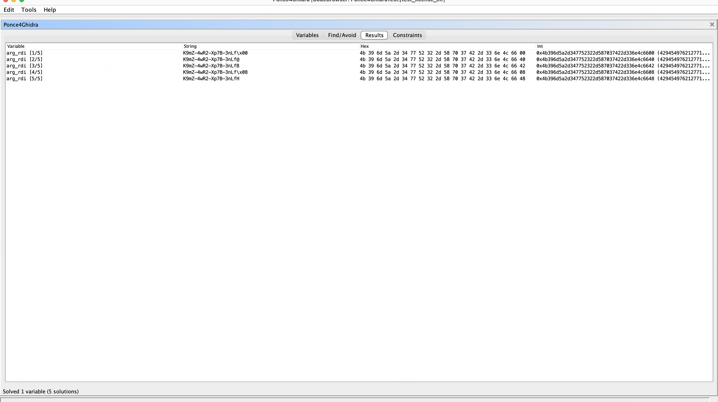This screenshot has width=718, height=402.
Task: Click Int value ending in 4c6600
Action: [623, 53]
